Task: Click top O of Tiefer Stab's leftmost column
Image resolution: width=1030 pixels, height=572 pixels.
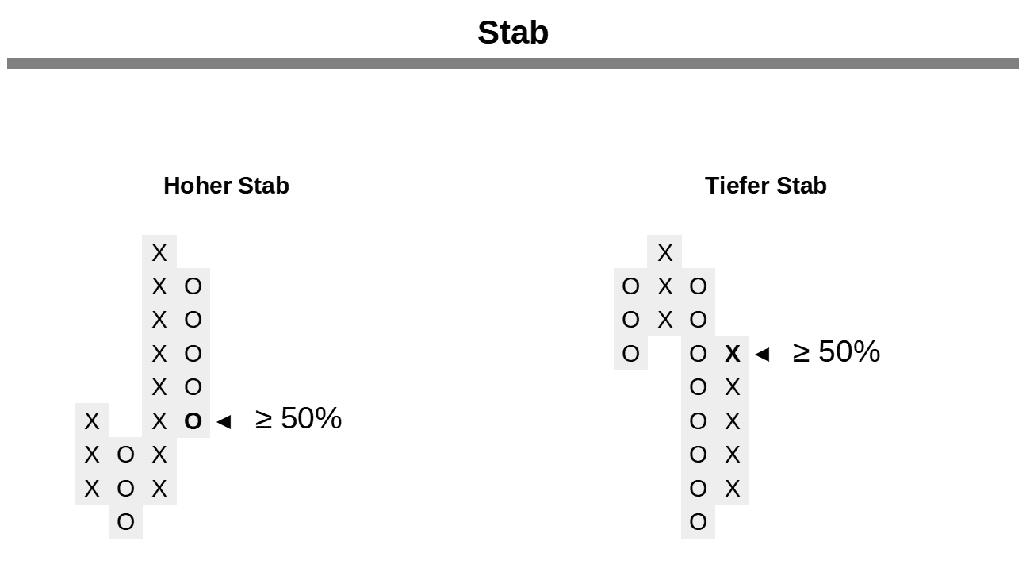Action: click(630, 286)
